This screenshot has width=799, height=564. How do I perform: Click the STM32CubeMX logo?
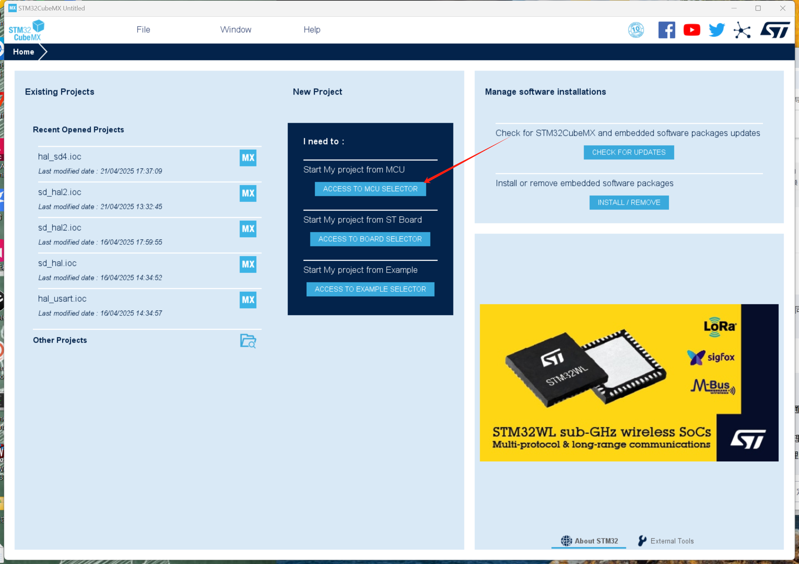click(26, 30)
